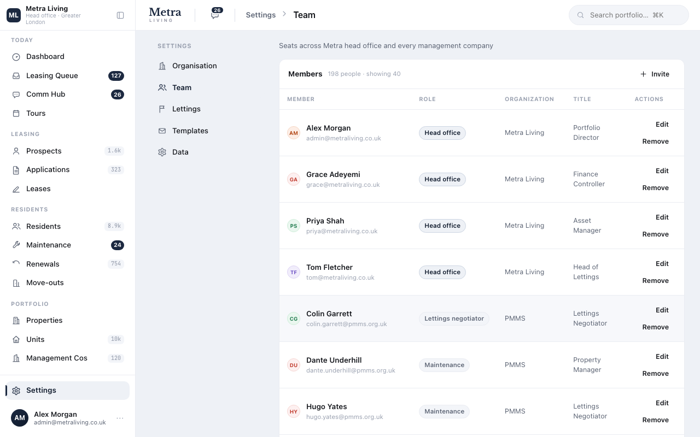Click the Leasing Queue inbox icon
Image resolution: width=700 pixels, height=437 pixels.
click(x=16, y=76)
